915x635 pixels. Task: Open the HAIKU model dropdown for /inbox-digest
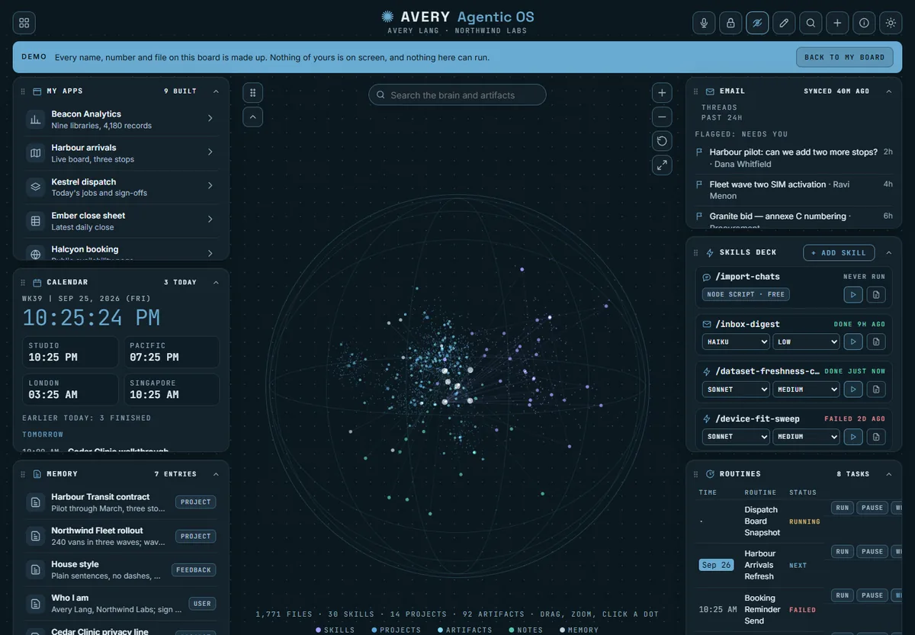[736, 342]
